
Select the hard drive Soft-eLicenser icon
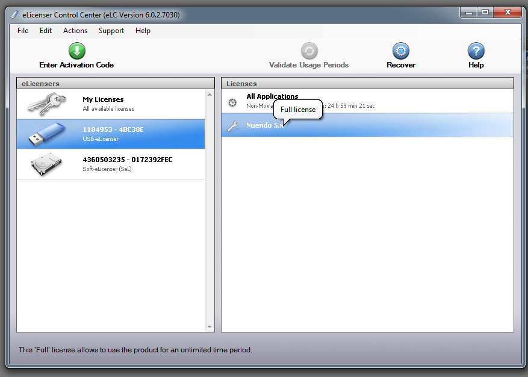[46, 164]
